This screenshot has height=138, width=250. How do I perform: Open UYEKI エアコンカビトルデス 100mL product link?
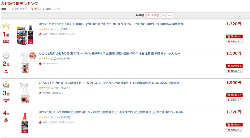click(112, 24)
